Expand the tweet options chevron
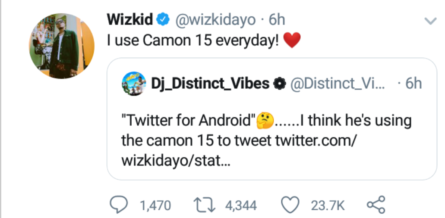This screenshot has width=445, height=218. (430, 21)
